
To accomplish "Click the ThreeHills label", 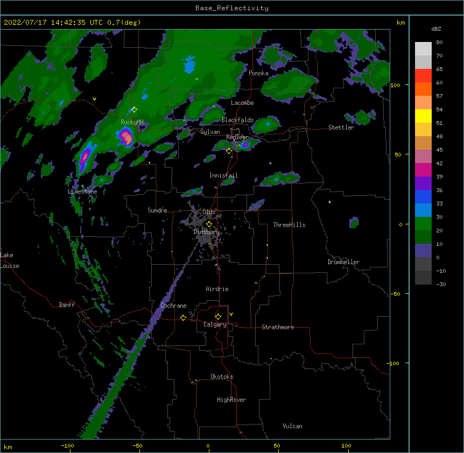I will tap(289, 225).
